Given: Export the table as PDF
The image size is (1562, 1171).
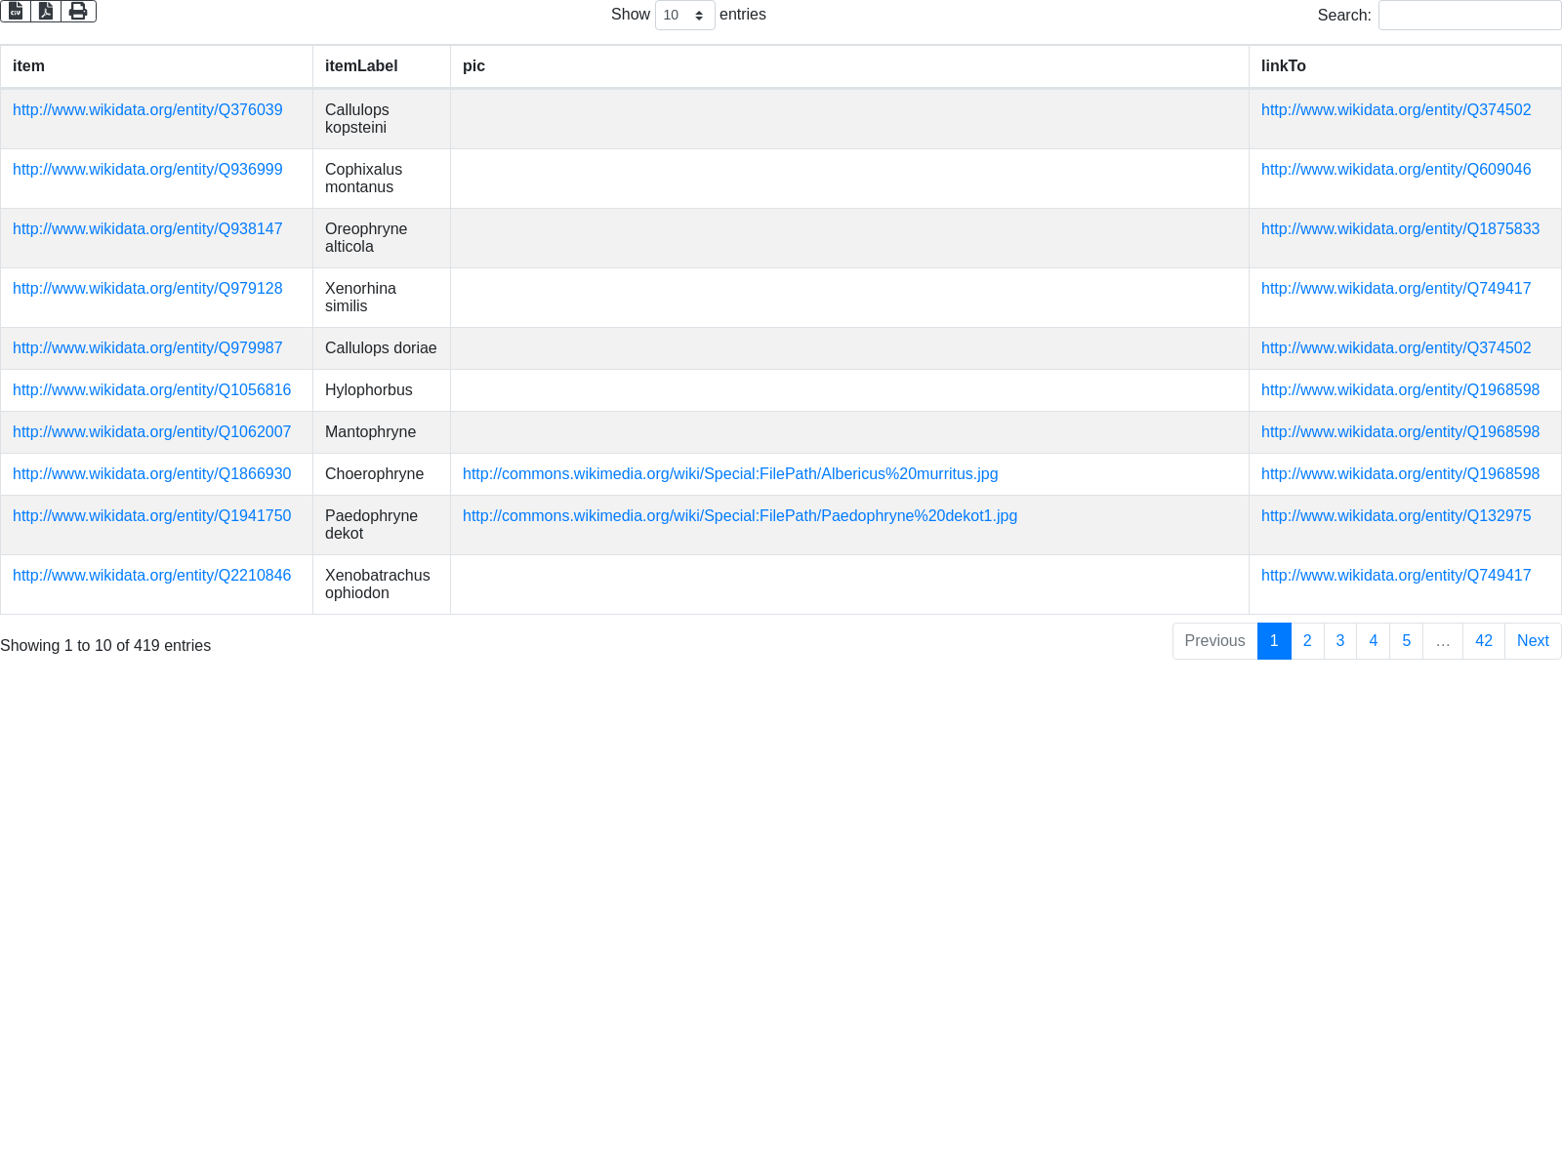Looking at the screenshot, I should (46, 12).
